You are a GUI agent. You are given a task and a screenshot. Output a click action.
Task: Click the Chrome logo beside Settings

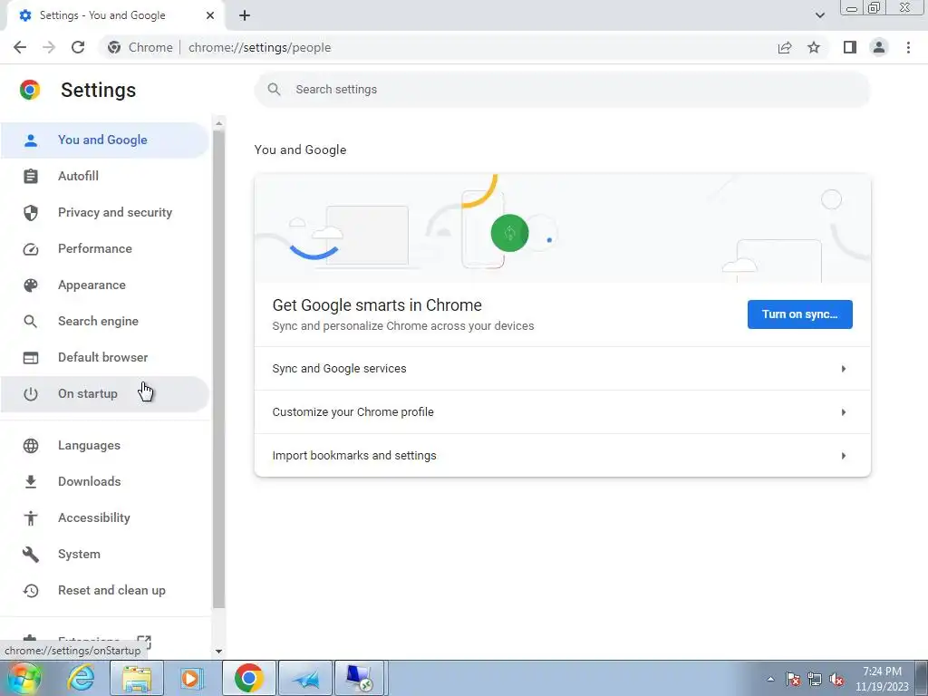point(30,90)
